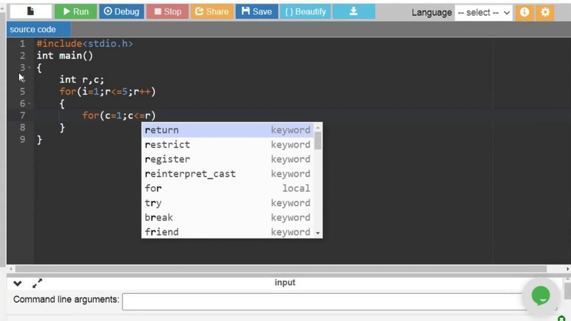Switch to the input tab

pyautogui.click(x=285, y=282)
